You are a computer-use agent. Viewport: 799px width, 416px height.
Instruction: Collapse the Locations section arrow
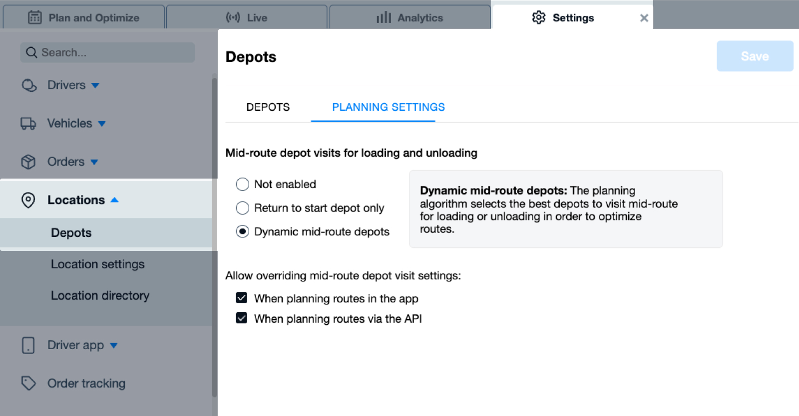pyautogui.click(x=114, y=200)
